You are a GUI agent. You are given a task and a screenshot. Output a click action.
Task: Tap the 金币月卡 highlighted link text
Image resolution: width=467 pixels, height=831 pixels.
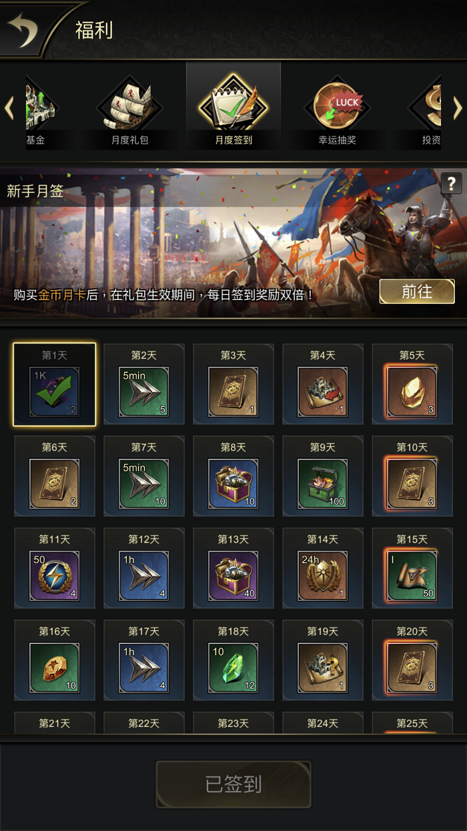(x=62, y=294)
